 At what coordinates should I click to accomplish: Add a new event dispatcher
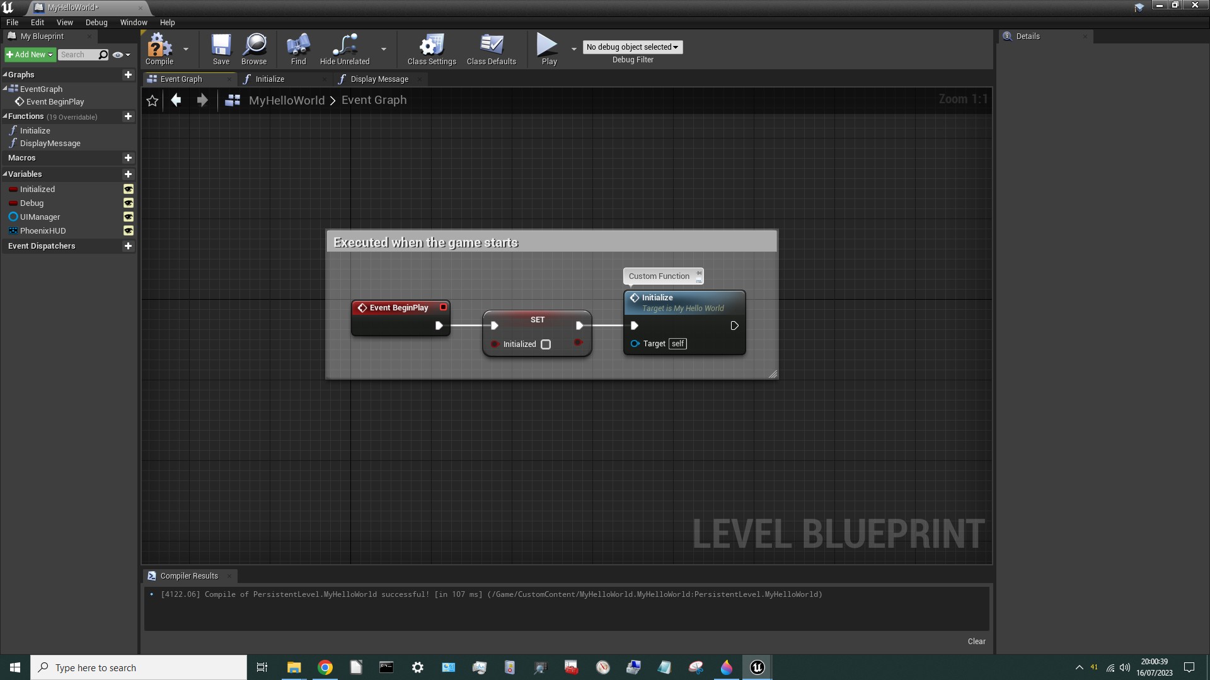pos(128,246)
